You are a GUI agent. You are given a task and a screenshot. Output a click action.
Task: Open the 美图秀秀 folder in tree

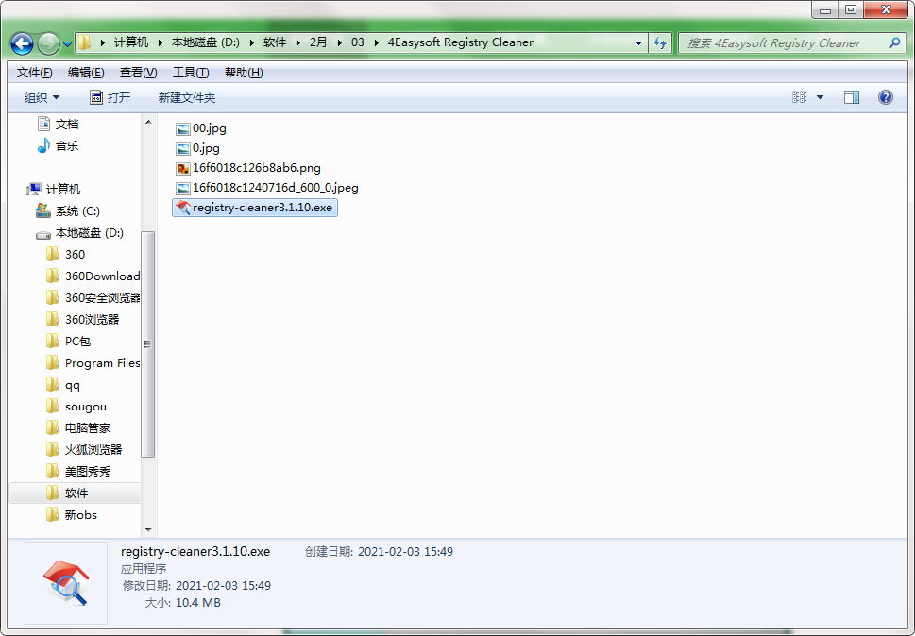[x=78, y=471]
